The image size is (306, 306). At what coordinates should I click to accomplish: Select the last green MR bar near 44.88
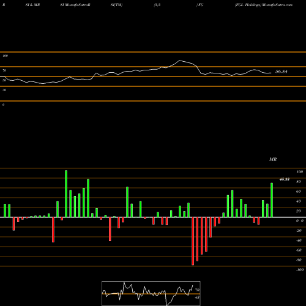(x=272, y=200)
